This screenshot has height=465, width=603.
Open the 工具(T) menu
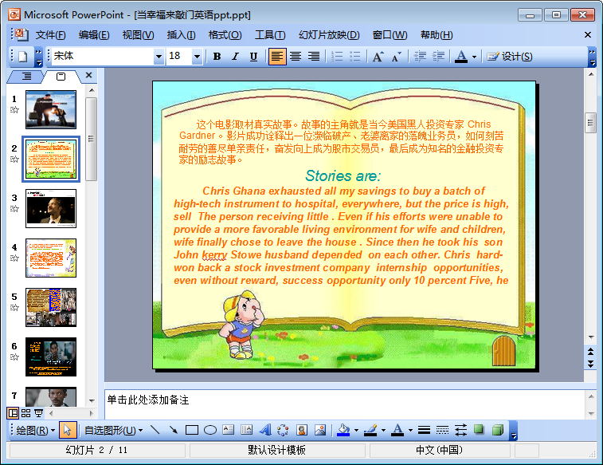(x=270, y=35)
